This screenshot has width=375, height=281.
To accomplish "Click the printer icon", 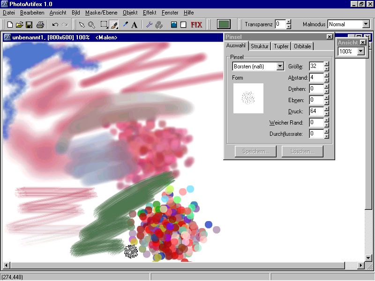I will click(x=40, y=24).
